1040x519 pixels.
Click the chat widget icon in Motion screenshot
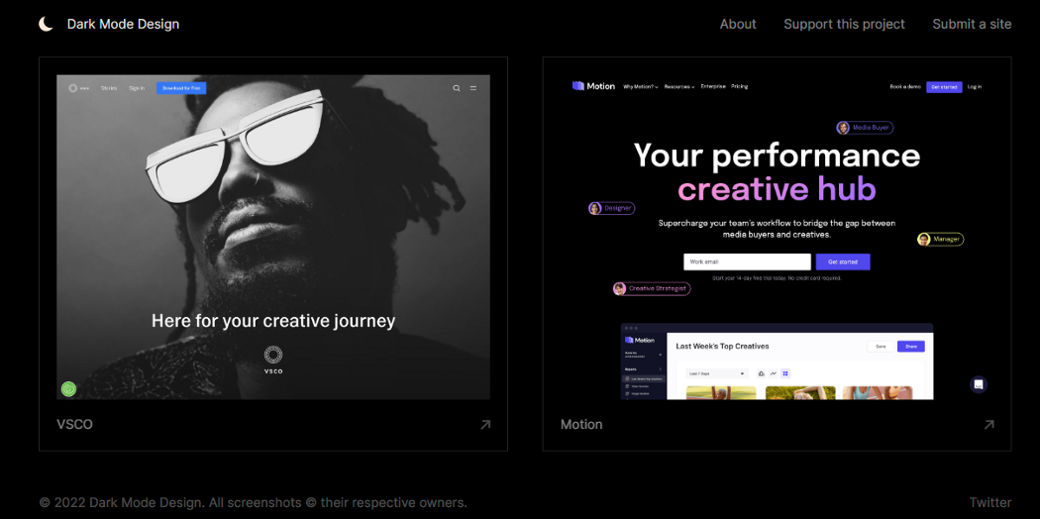click(x=979, y=384)
